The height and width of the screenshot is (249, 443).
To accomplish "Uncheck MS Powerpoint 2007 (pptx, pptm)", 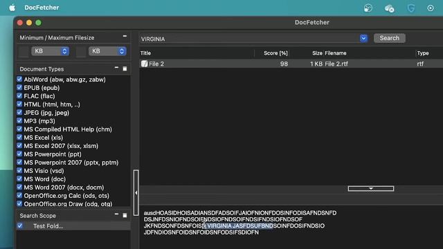I will click(x=19, y=163).
